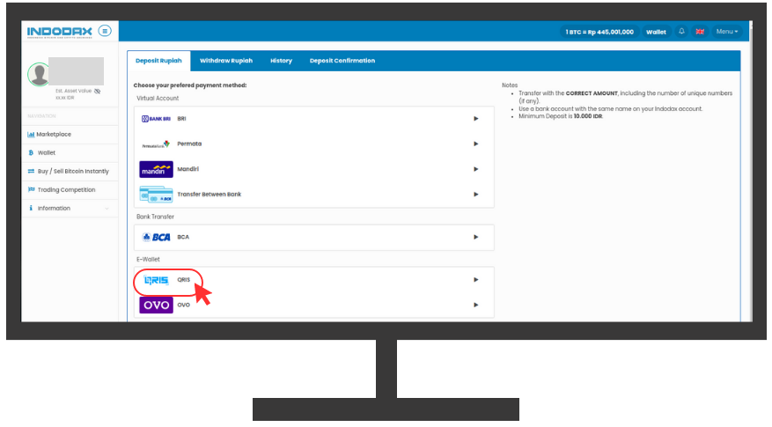Choose Permata virtual account method
This screenshot has width=772, height=427.
pyautogui.click(x=313, y=144)
